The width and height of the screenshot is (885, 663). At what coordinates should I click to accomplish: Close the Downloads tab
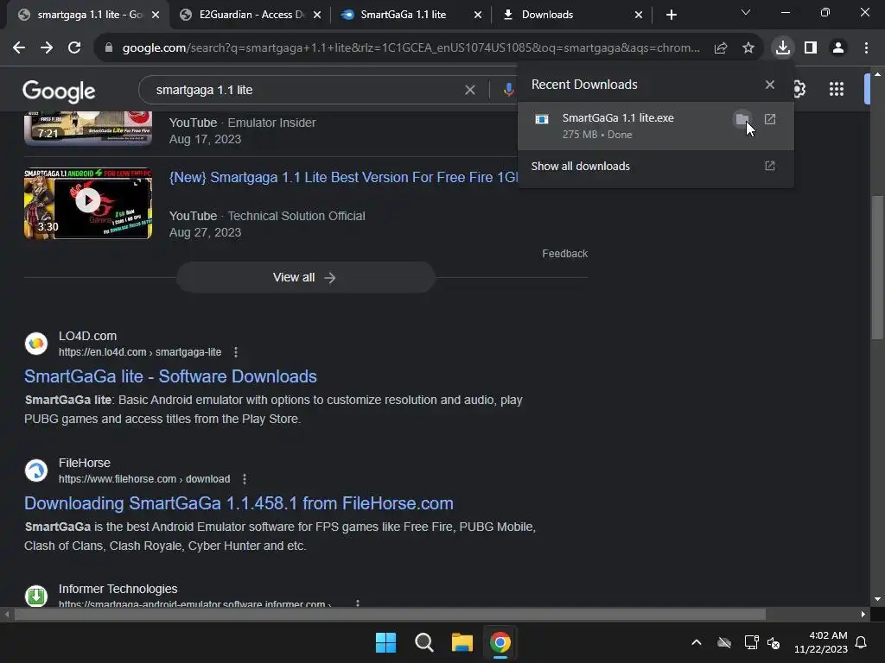point(639,15)
